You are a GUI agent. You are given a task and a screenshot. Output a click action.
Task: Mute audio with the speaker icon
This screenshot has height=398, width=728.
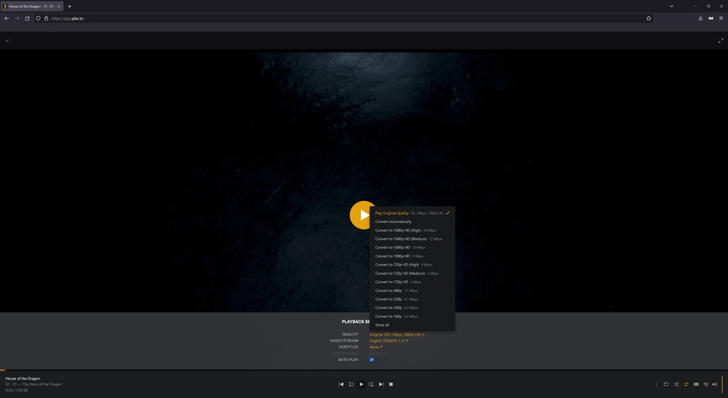click(714, 384)
